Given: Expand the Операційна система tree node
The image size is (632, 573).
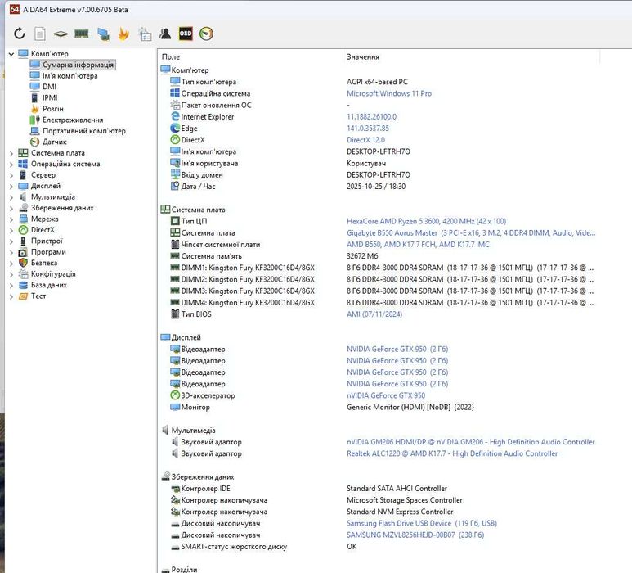Looking at the screenshot, I should click(x=11, y=165).
